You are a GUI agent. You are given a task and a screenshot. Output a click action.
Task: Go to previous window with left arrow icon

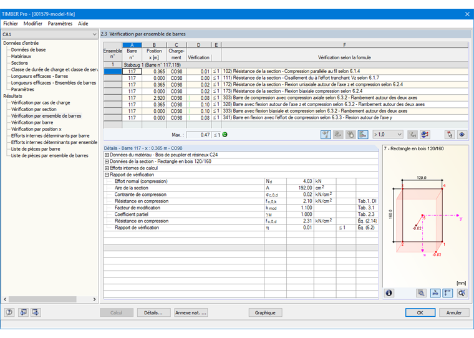click(23, 312)
